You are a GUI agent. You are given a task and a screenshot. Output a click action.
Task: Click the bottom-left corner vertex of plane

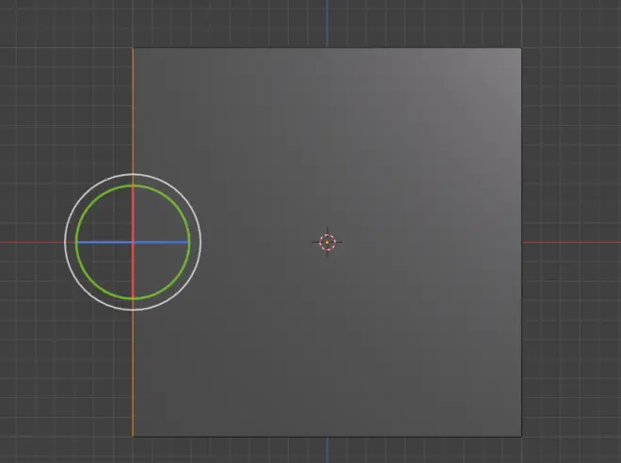click(133, 437)
